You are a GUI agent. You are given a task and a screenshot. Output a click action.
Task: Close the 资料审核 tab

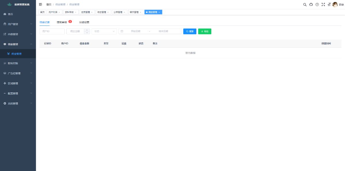point(76,12)
